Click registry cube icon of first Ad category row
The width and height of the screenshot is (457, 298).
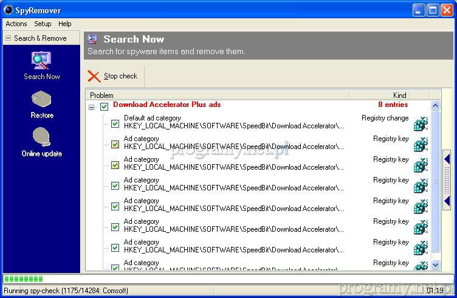point(421,144)
